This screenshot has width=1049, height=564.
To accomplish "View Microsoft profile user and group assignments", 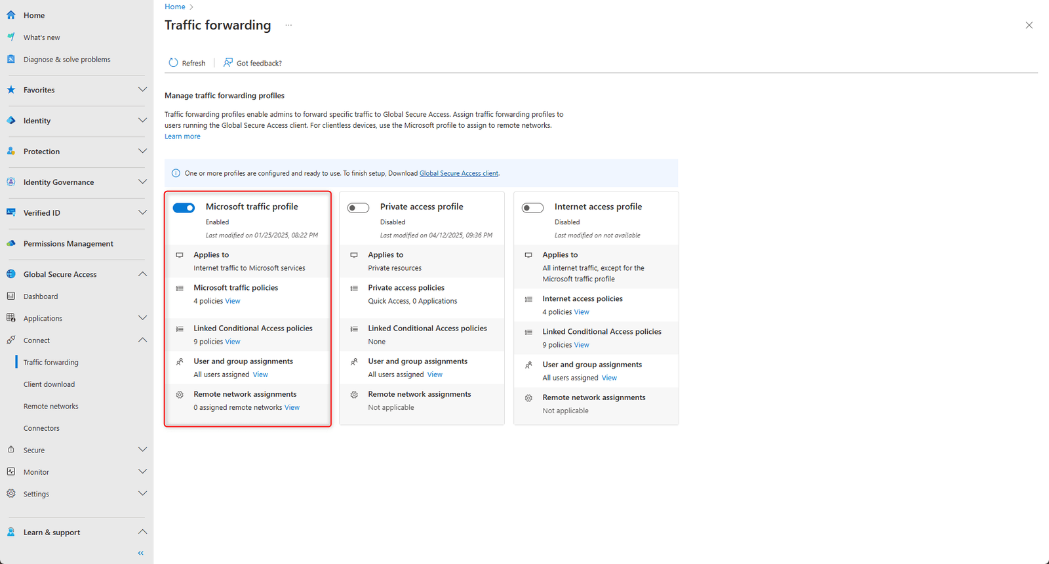I will coord(260,374).
